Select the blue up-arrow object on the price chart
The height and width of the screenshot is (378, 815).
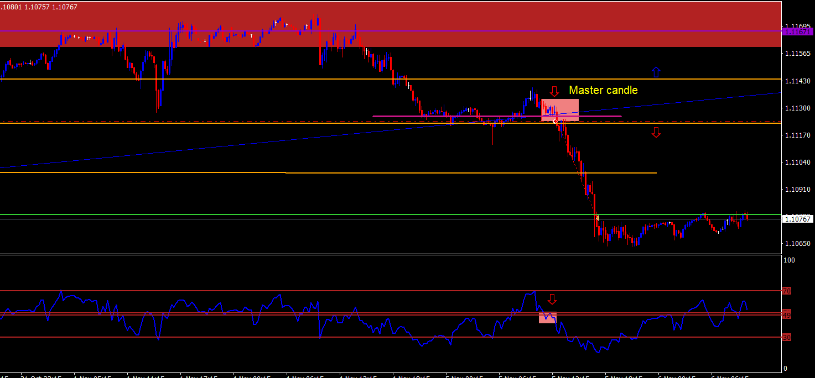coord(656,72)
